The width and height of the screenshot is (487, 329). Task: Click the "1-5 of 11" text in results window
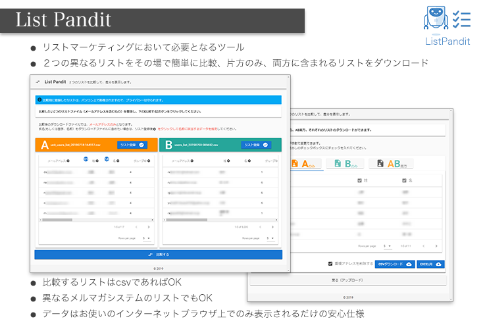coord(405,246)
